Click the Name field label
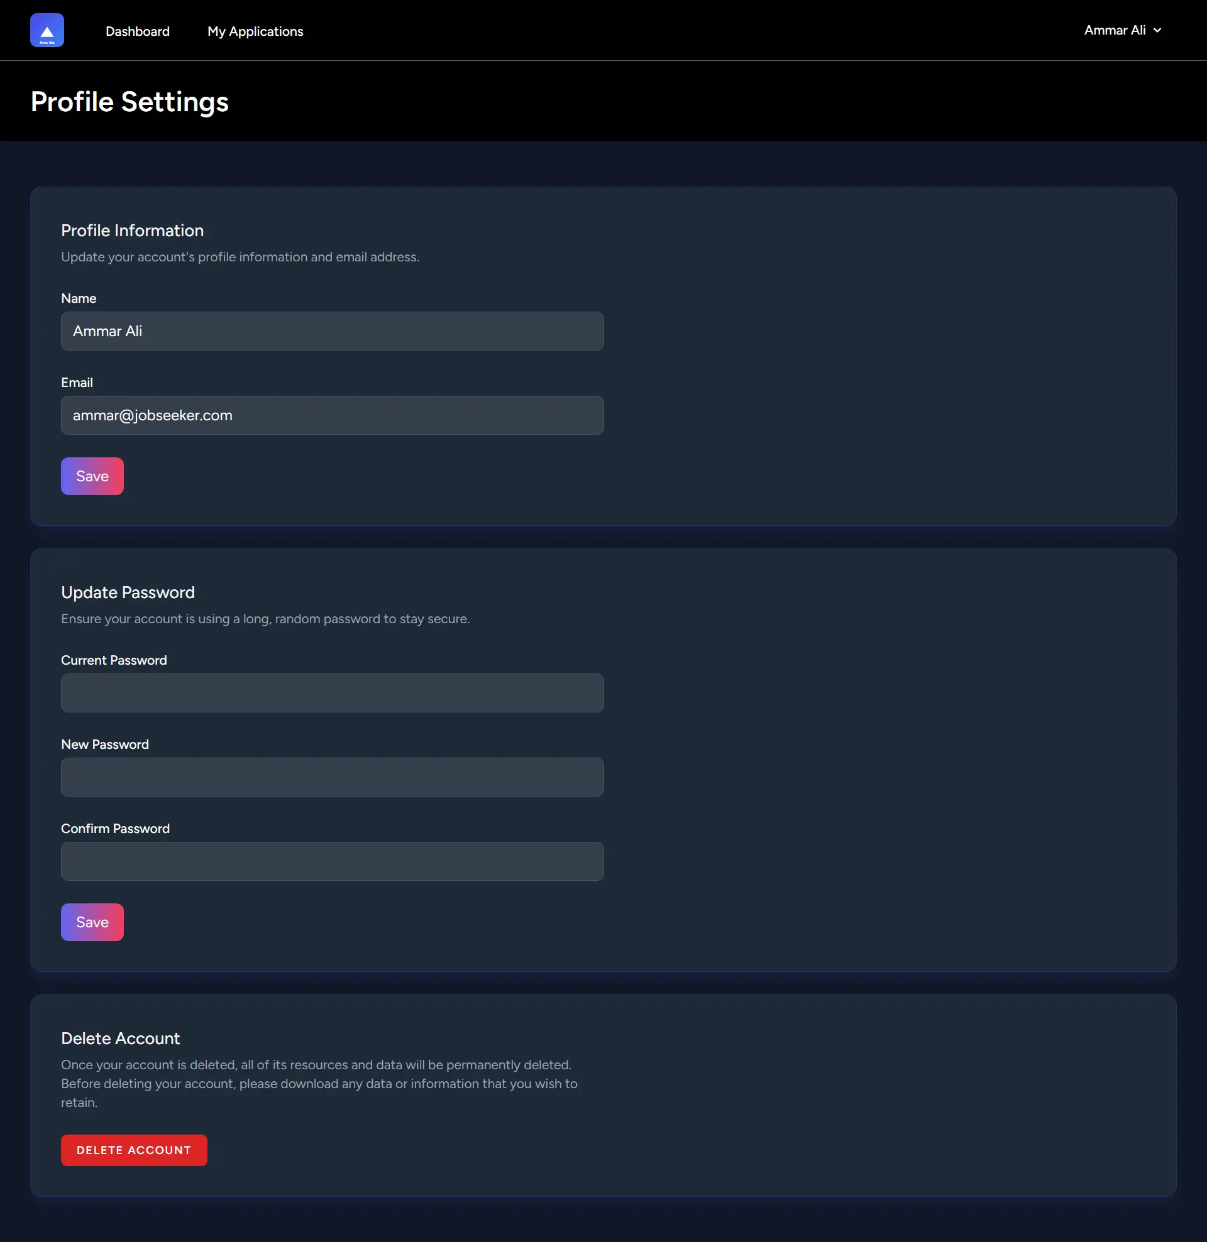1207x1242 pixels. pos(79,298)
